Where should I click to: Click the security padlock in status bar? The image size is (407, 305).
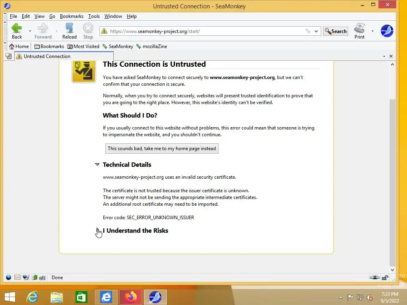pos(385,278)
